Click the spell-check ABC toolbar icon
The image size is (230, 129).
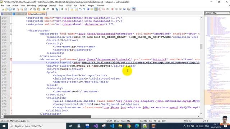(x=134, y=9)
